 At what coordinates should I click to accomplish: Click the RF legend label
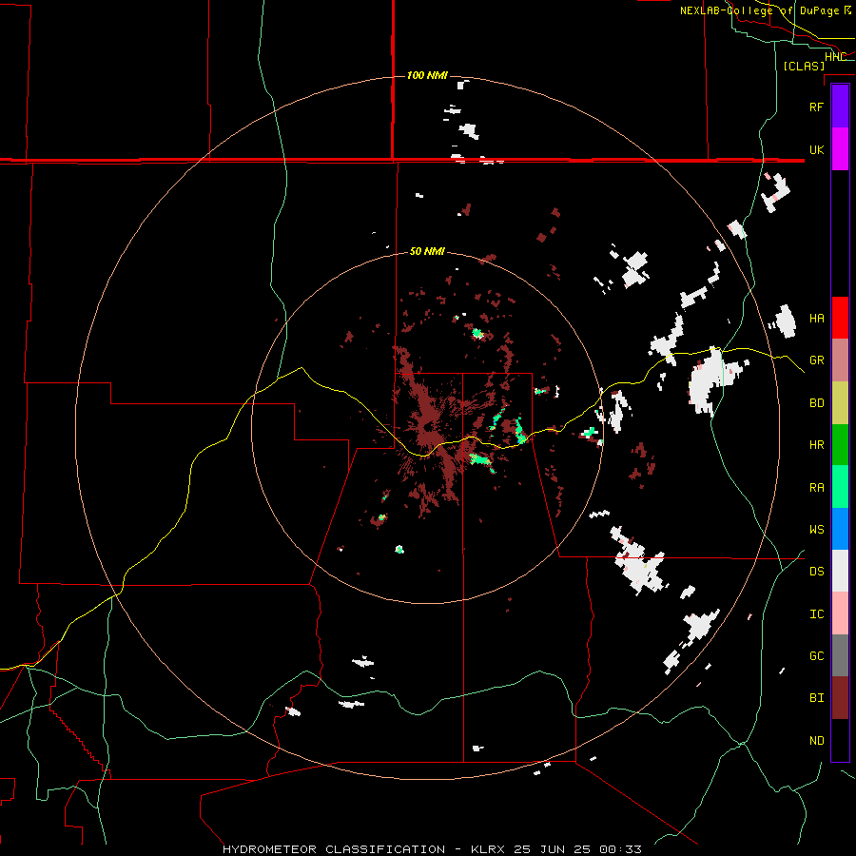coord(816,107)
